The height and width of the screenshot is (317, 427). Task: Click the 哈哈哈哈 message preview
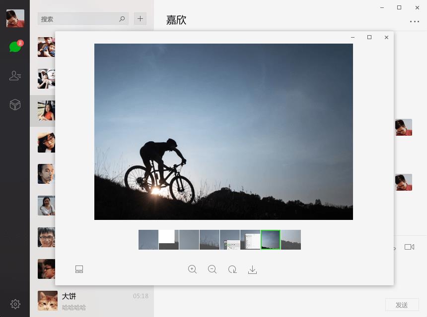74,308
